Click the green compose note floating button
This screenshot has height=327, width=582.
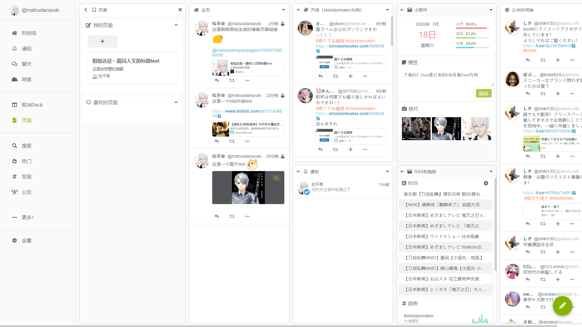[x=562, y=306]
